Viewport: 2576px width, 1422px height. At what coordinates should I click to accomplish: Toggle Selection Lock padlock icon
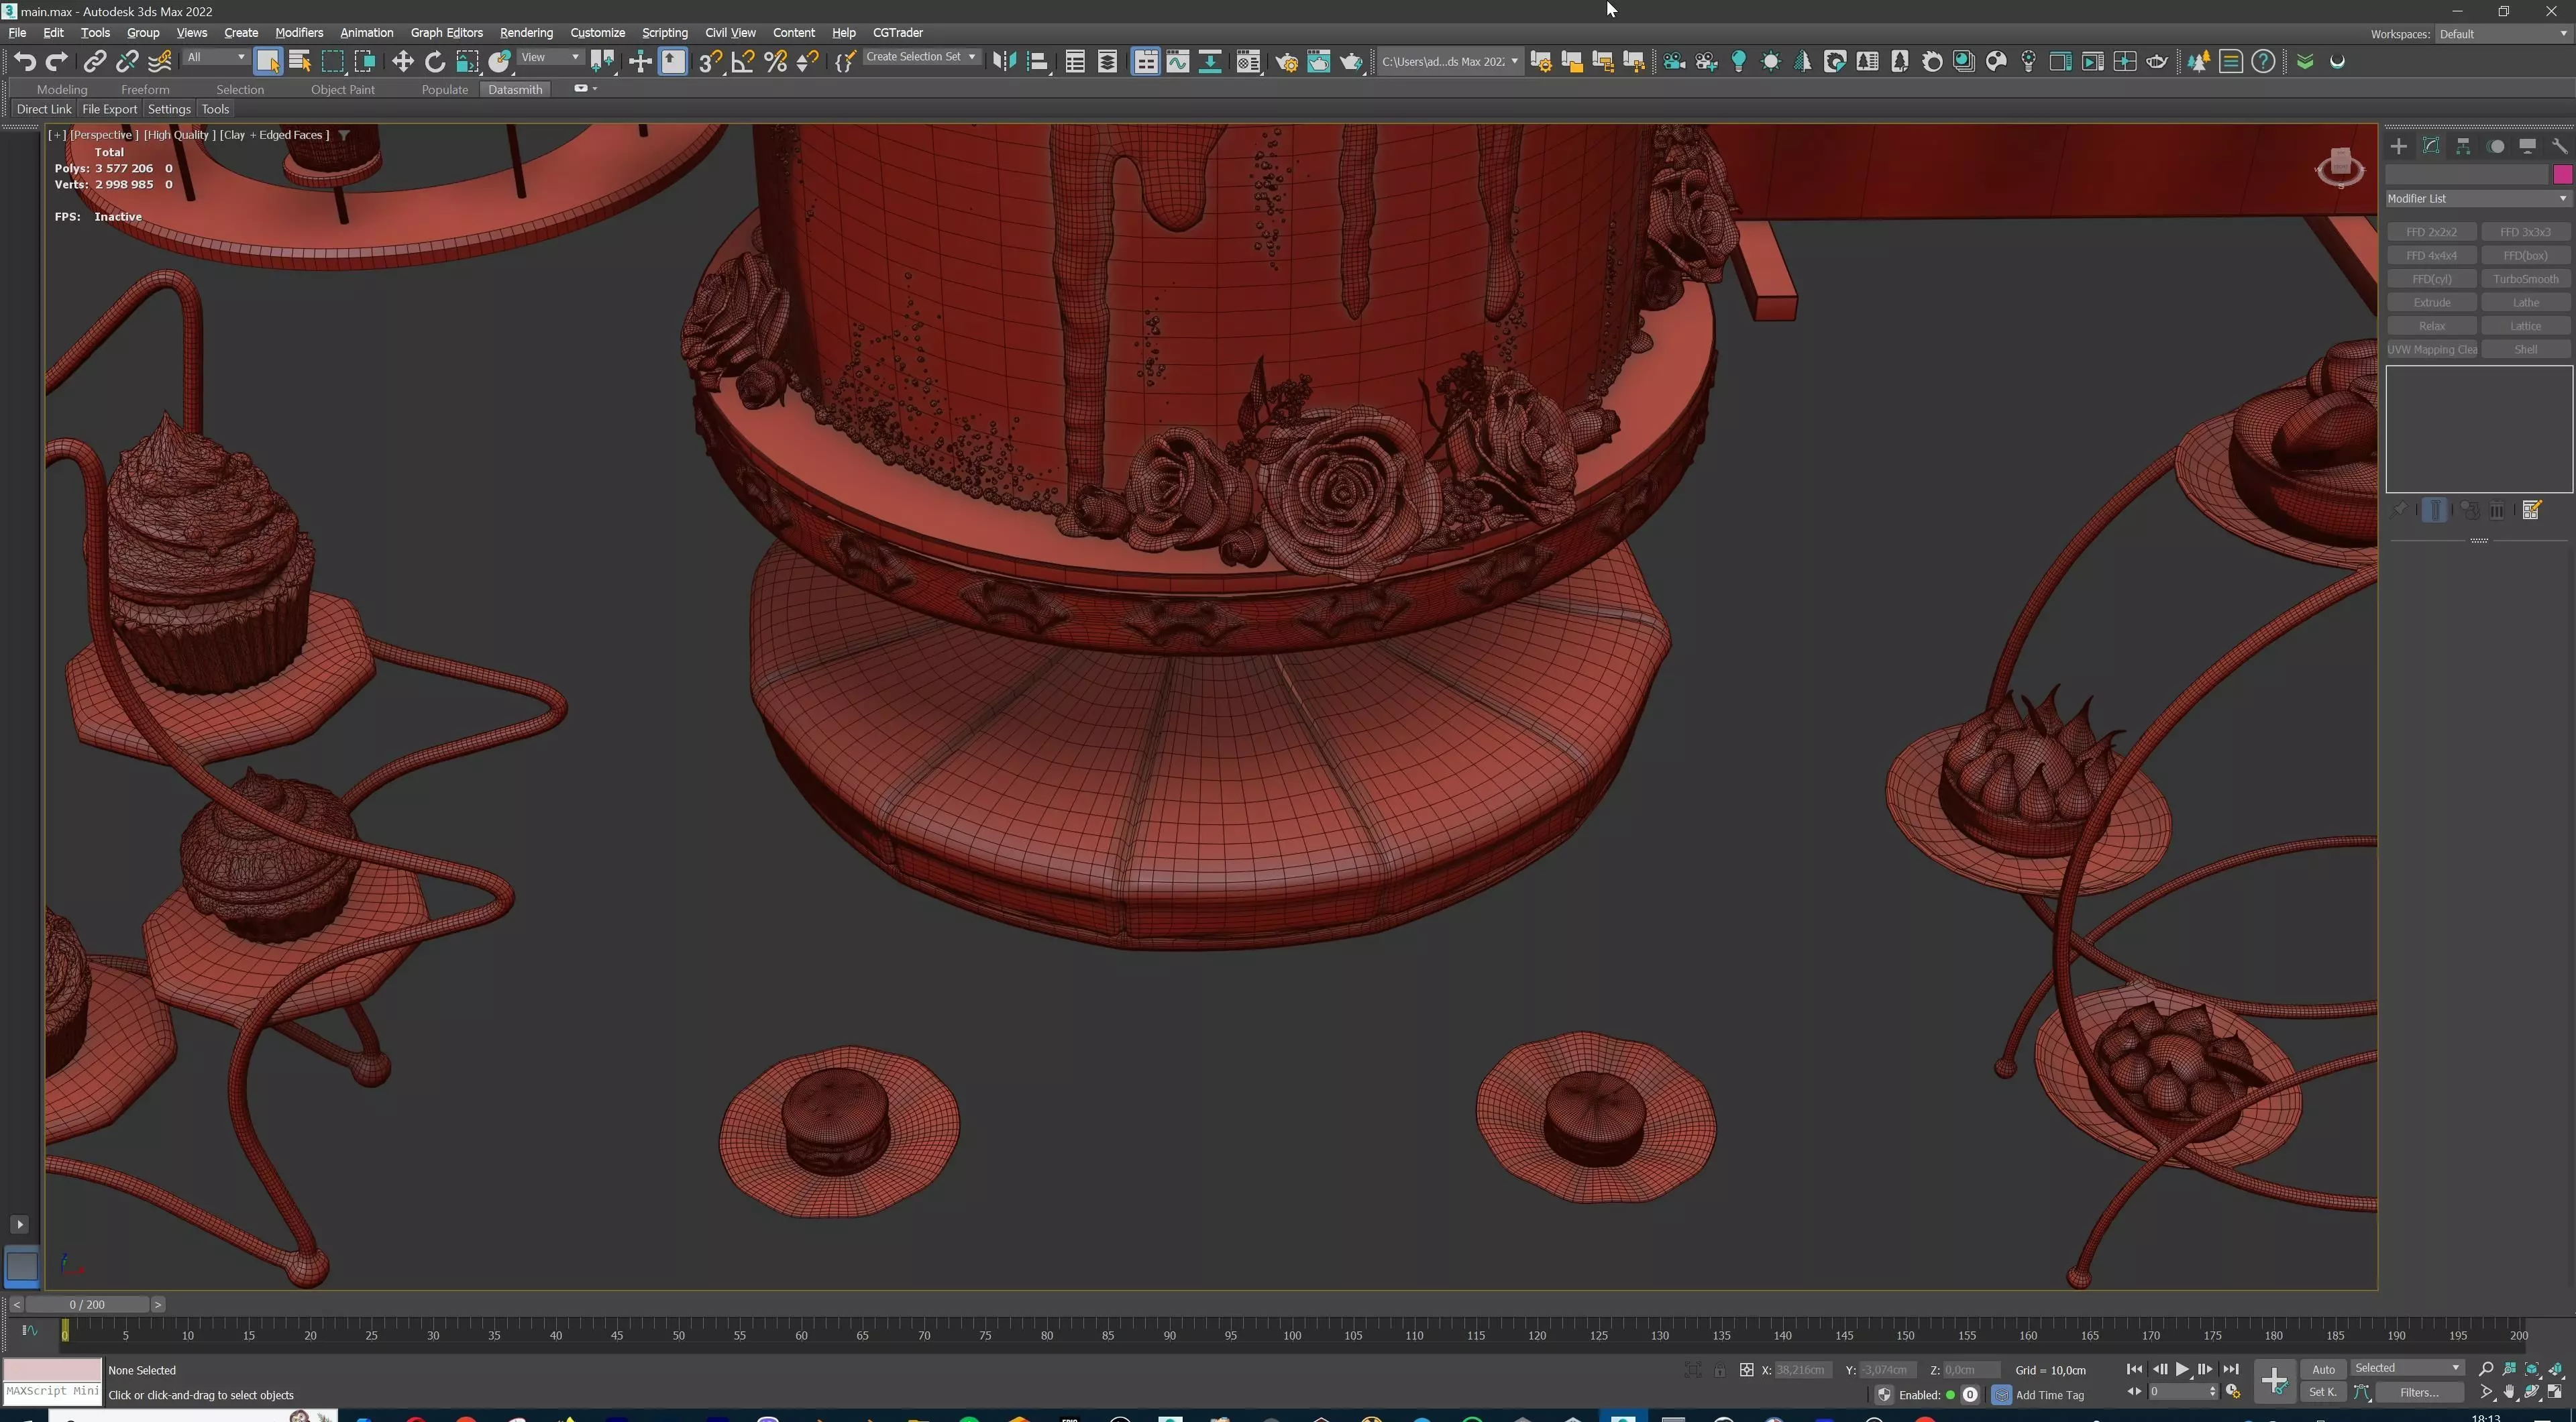tap(1719, 1370)
